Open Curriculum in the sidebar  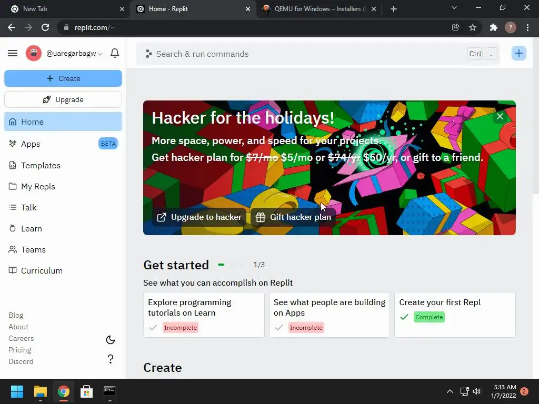(63, 271)
